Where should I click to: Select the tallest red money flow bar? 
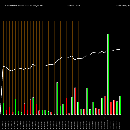(75, 101)
